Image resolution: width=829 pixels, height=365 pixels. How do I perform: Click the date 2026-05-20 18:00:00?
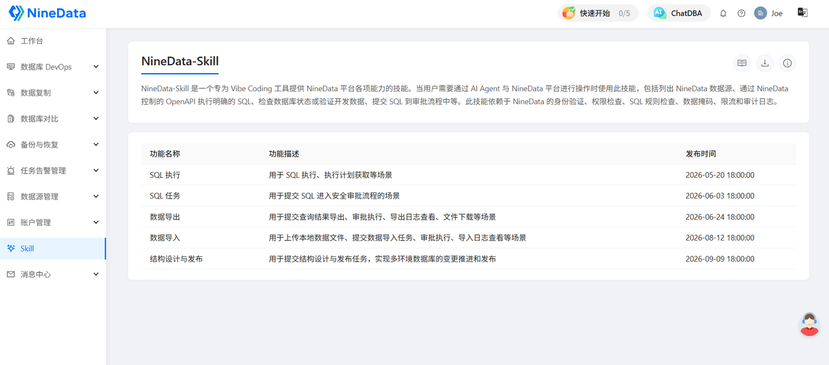720,175
